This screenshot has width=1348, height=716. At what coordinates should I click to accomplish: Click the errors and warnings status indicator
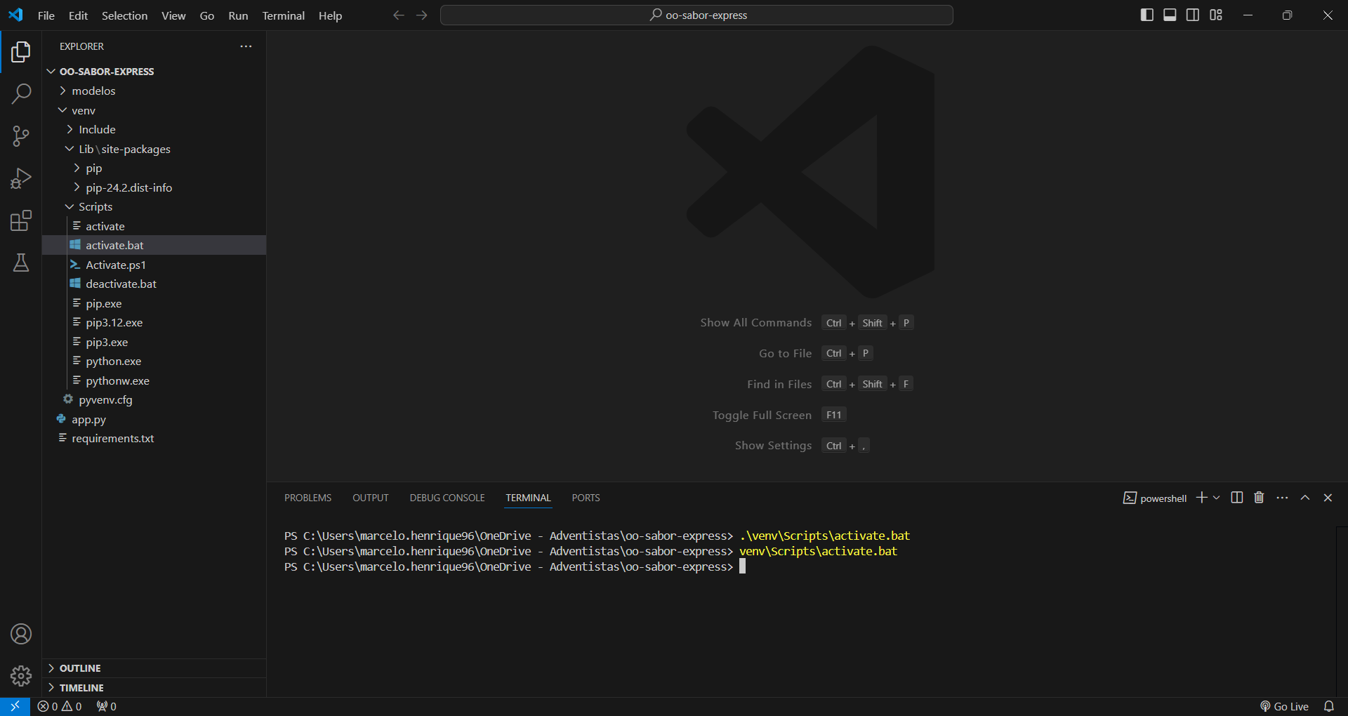(60, 706)
